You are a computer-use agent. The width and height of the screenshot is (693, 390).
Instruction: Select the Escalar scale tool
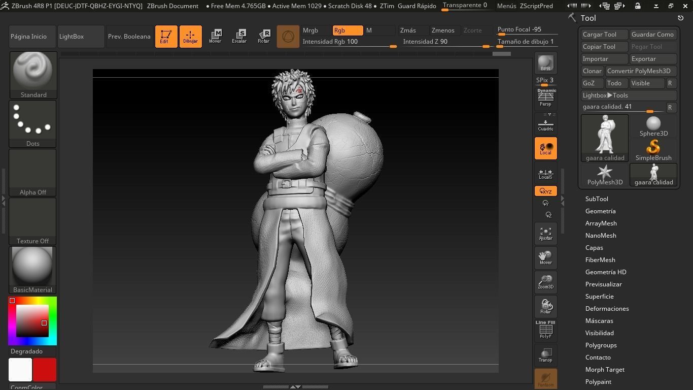[239, 37]
